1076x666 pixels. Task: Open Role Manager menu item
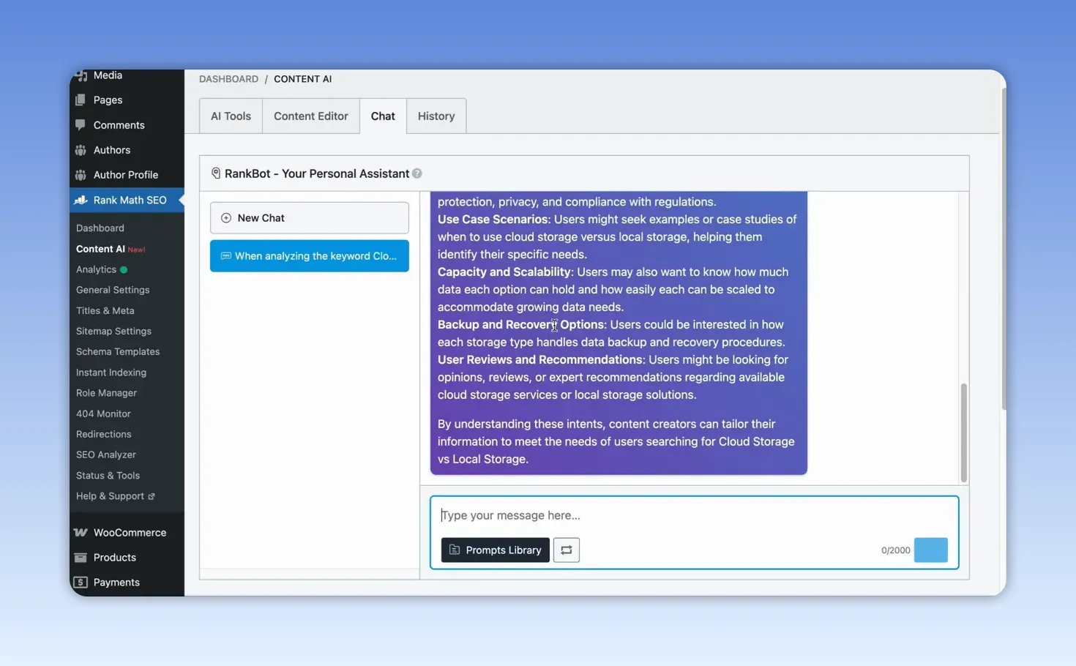coord(107,393)
